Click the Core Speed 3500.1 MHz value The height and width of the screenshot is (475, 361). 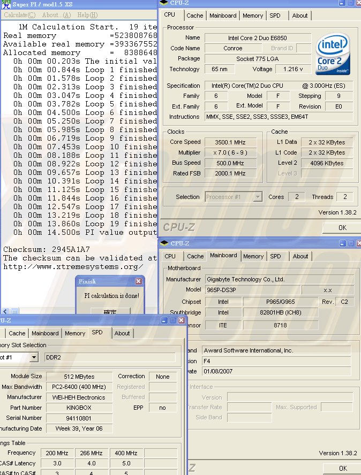point(230,142)
